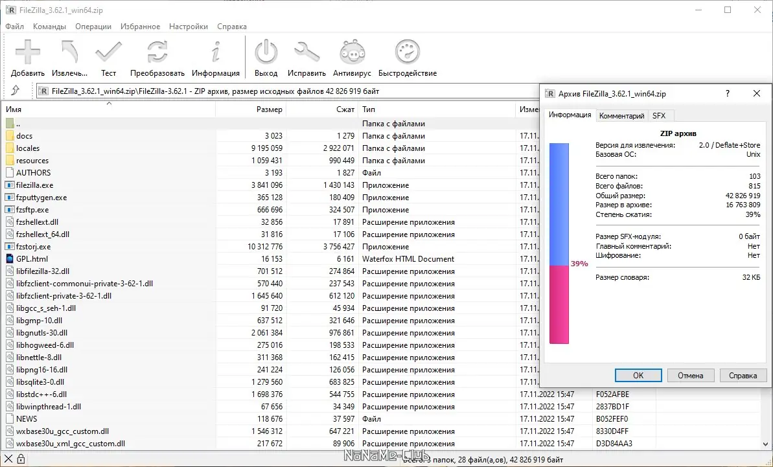Click the status bar tools icon
This screenshot has height=467, width=773.
point(8,460)
